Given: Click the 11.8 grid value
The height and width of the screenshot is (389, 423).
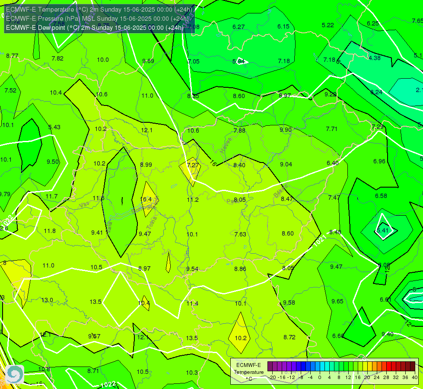Looking at the screenshot, I should (x=50, y=231).
